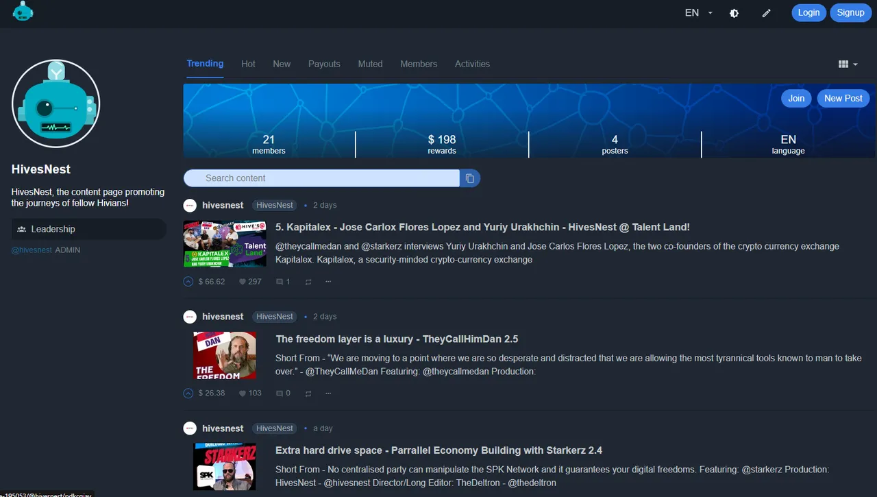Click HivesNest tag on freedom layer post
This screenshot has width=877, height=497.
pyautogui.click(x=275, y=317)
